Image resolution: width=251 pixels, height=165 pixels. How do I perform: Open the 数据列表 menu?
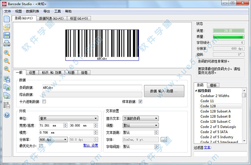[x=33, y=11]
